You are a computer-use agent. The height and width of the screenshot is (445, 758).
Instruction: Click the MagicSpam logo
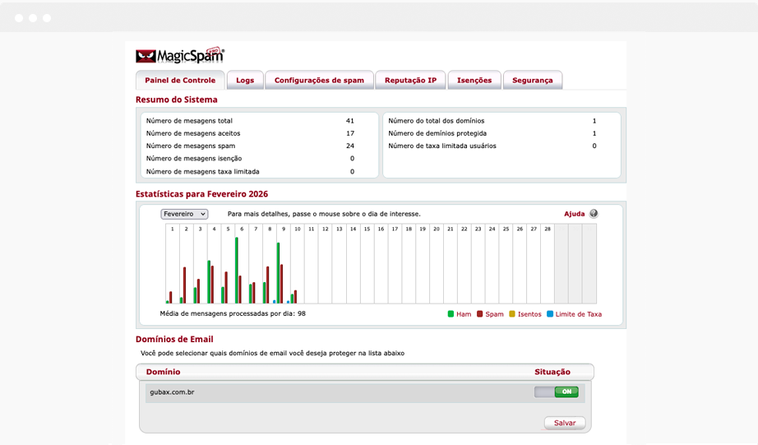pyautogui.click(x=180, y=55)
